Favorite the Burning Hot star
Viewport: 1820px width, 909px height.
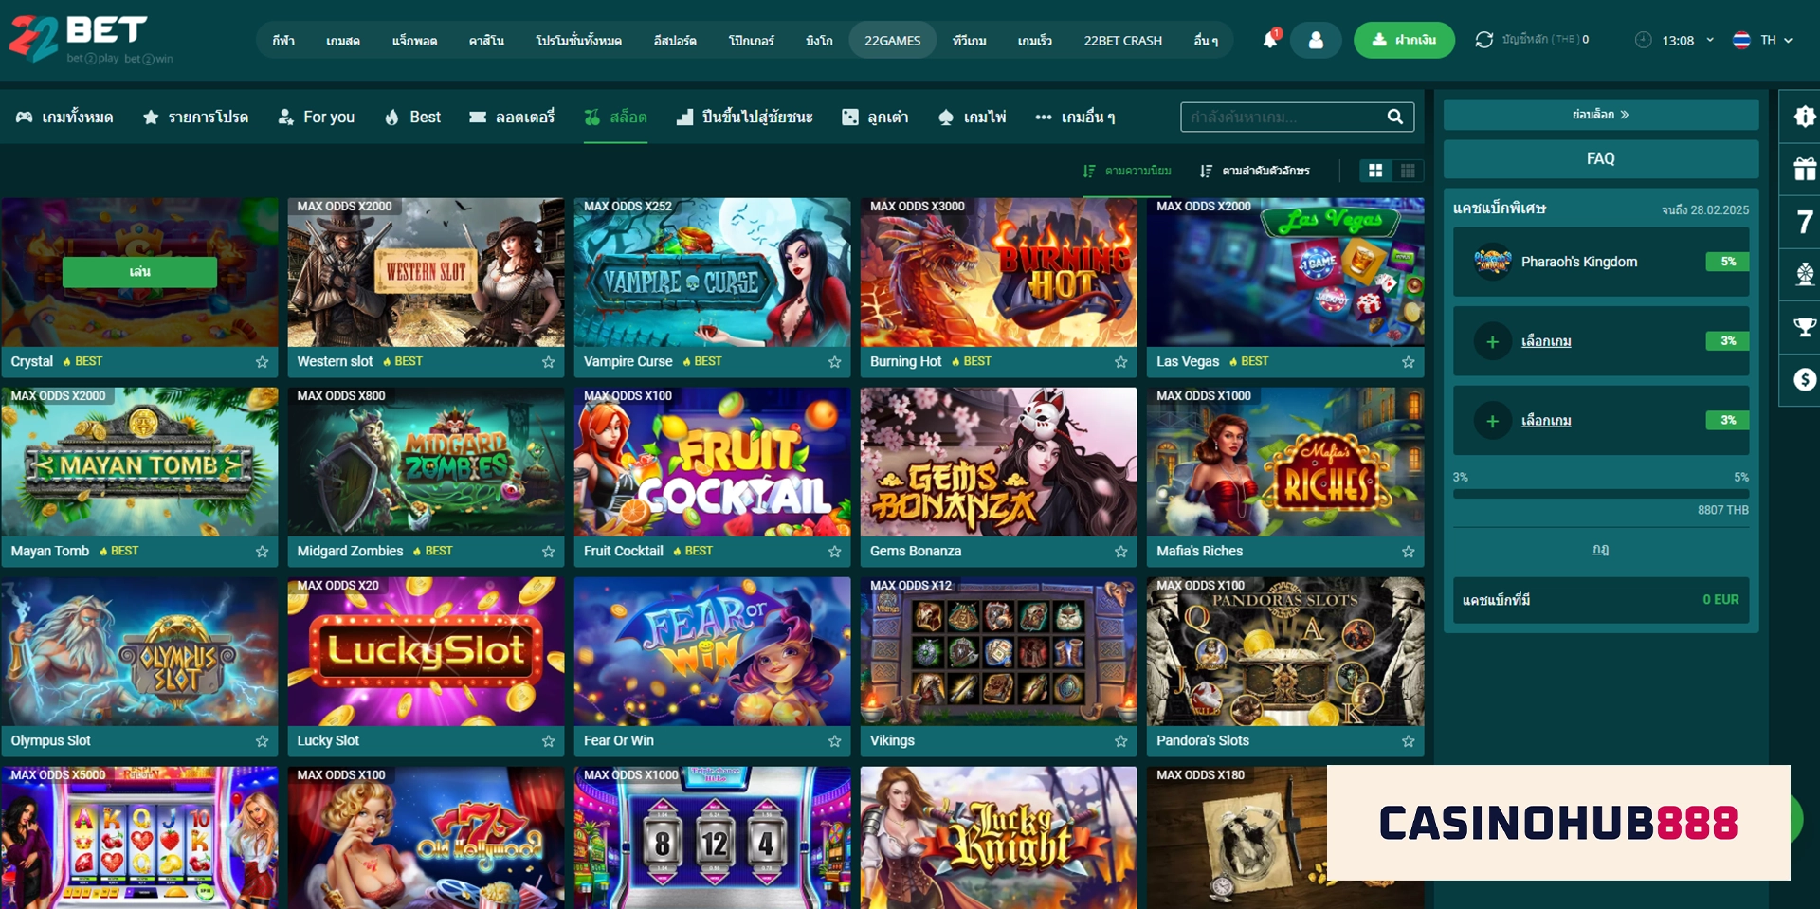point(1121,362)
